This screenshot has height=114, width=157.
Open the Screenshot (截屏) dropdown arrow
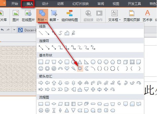(x=58, y=20)
